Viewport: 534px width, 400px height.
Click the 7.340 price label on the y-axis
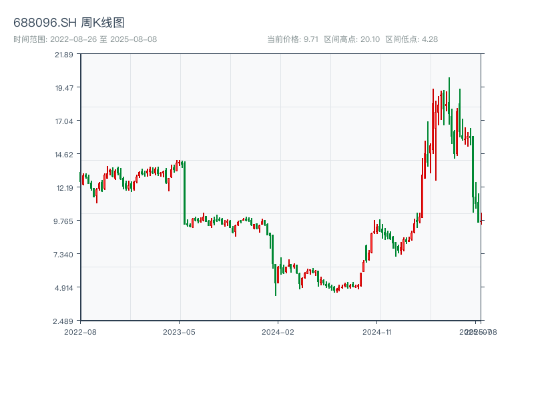64,255
